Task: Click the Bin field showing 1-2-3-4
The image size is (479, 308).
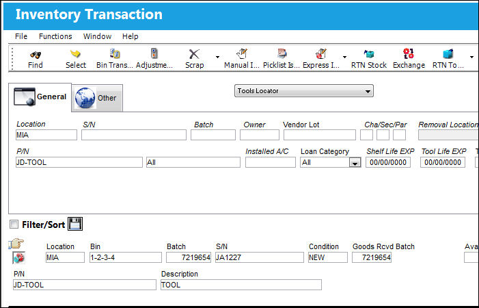Action: tap(126, 257)
